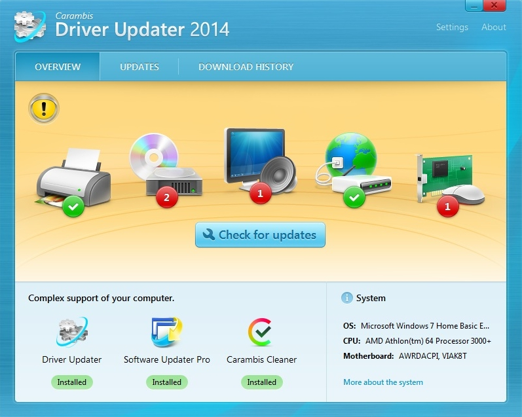
Task: Switch to the Overview tab
Action: click(x=58, y=67)
